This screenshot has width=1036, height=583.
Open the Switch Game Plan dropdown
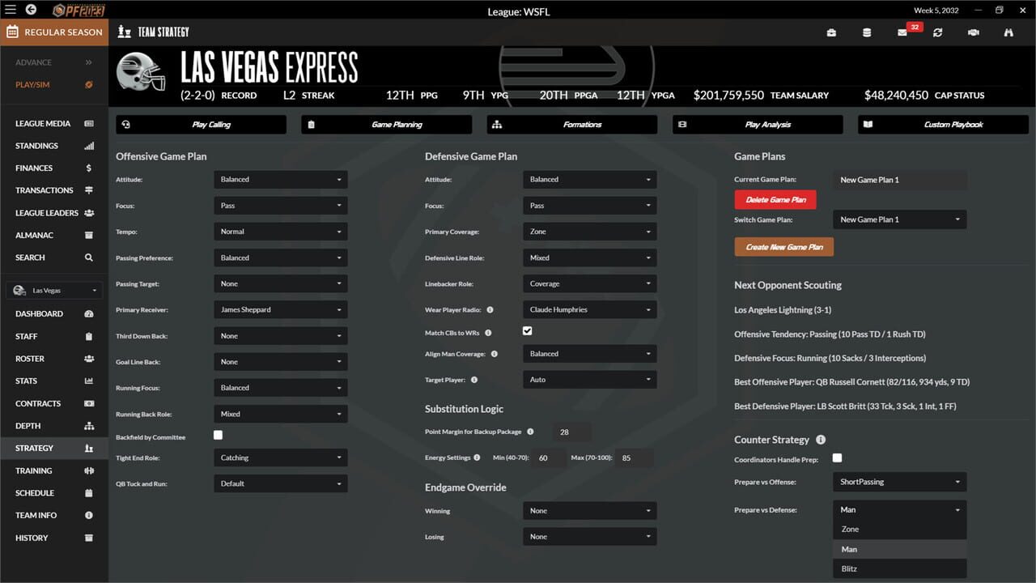click(x=899, y=219)
